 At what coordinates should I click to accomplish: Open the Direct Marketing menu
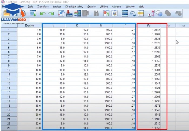click(74, 6)
